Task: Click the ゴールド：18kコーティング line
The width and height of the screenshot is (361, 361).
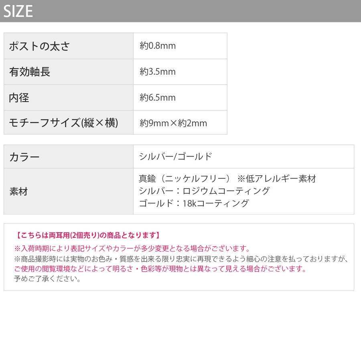Action: pos(194,203)
